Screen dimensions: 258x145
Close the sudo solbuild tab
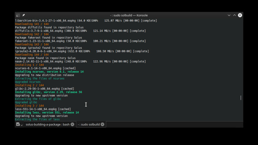[103, 124]
